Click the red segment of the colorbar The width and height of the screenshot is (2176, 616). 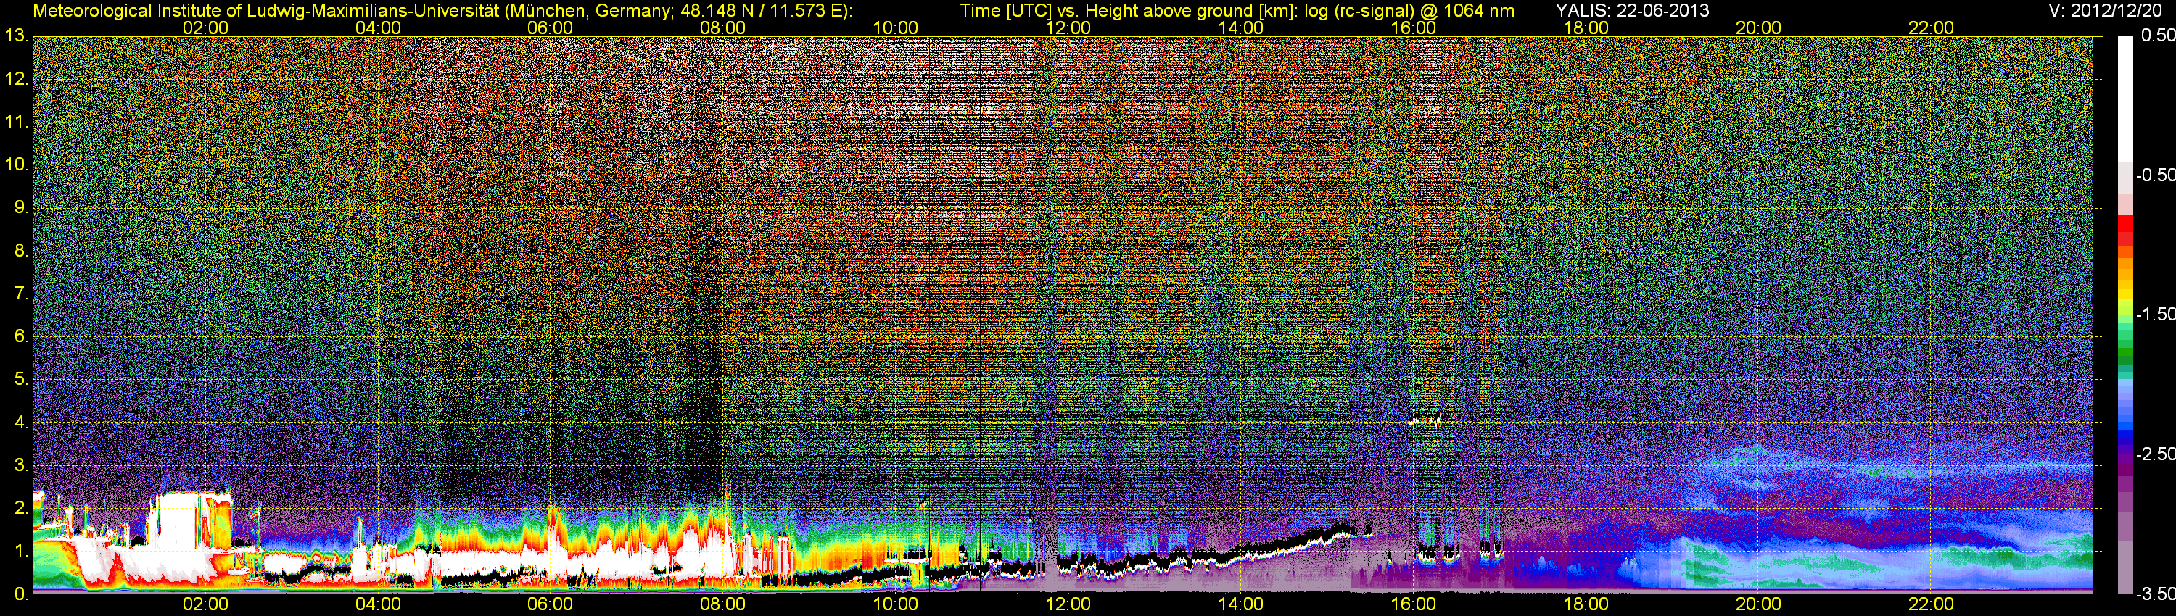tap(2125, 224)
